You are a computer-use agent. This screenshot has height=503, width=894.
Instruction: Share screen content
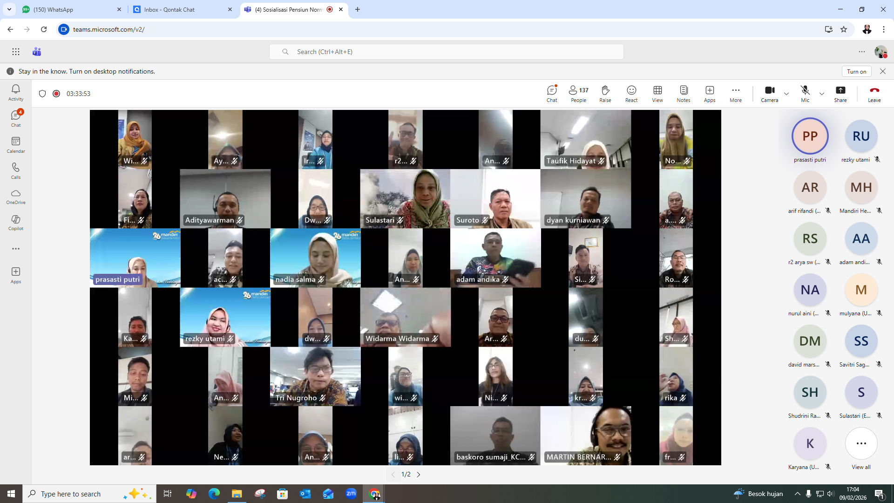(x=840, y=94)
